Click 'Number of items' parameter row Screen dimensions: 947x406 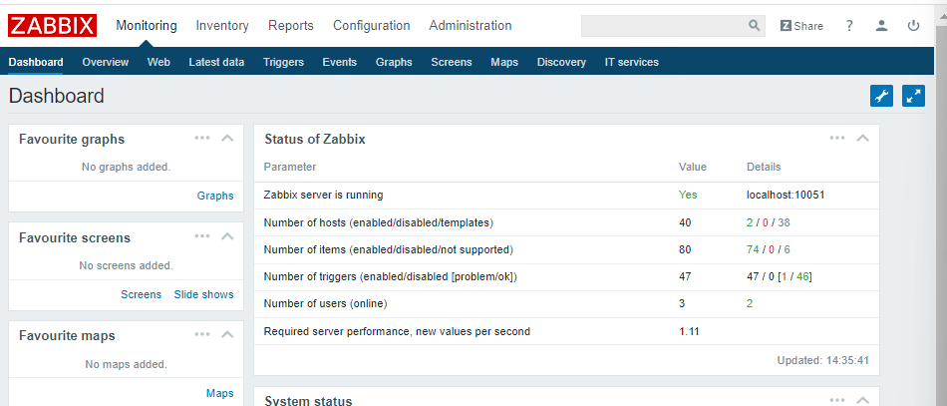click(x=566, y=249)
